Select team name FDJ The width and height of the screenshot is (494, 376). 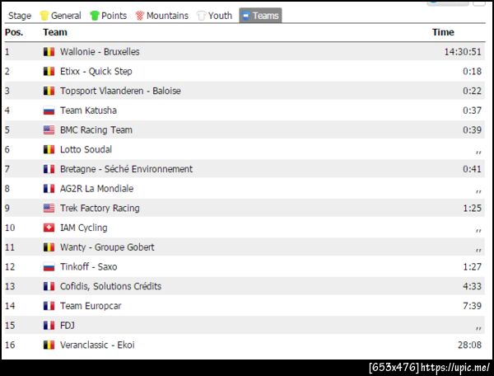click(x=68, y=326)
